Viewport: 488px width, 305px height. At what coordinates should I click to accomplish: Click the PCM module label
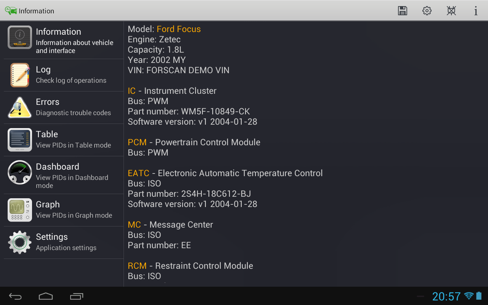[x=137, y=142]
